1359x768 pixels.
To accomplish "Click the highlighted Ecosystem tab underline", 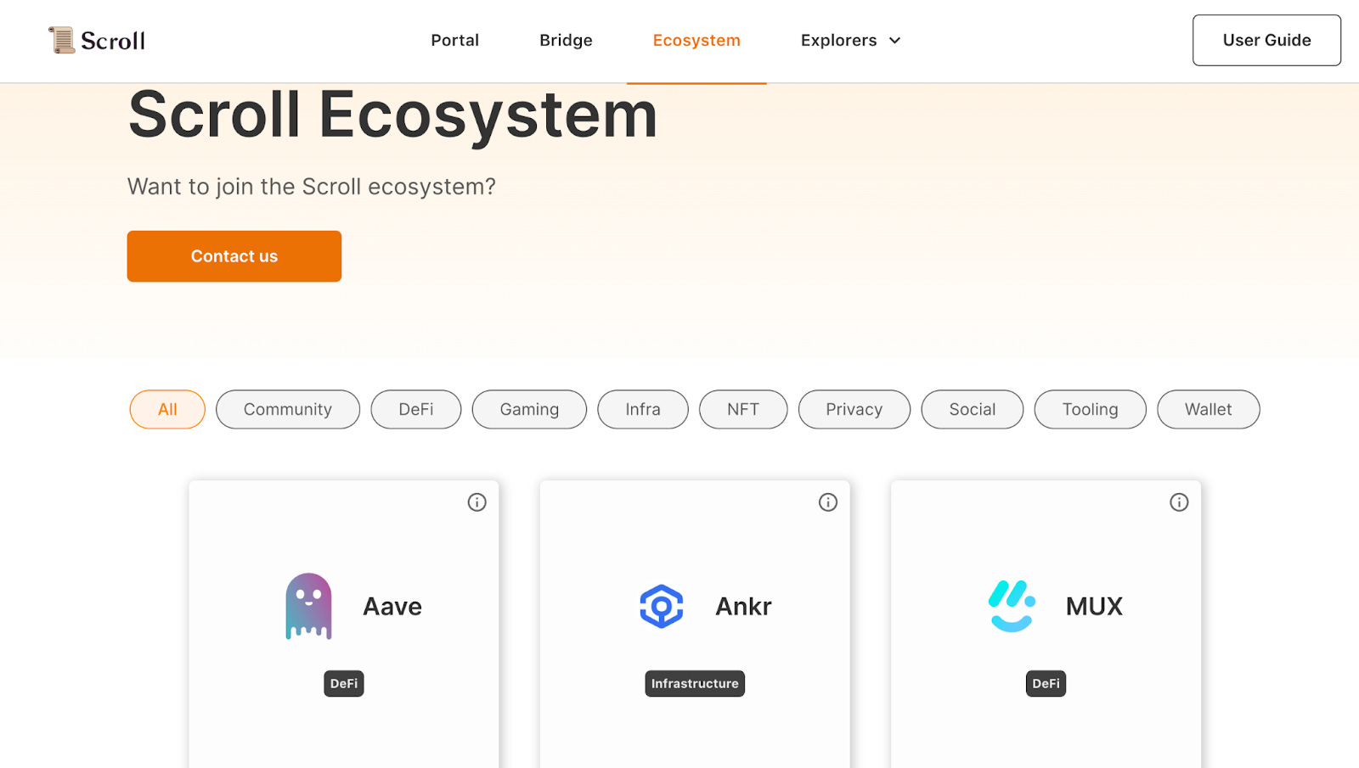I will tap(696, 82).
